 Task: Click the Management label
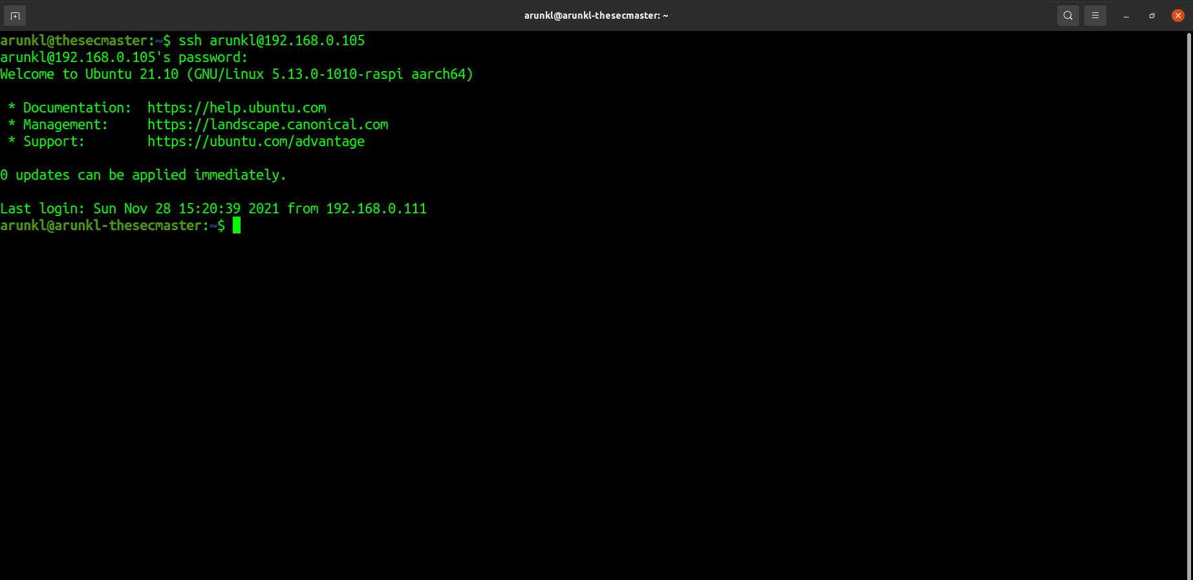[x=65, y=125]
